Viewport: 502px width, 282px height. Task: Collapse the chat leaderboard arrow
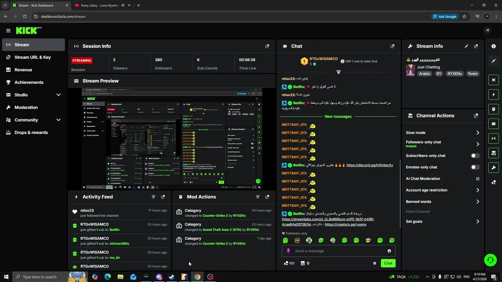pyautogui.click(x=338, y=72)
